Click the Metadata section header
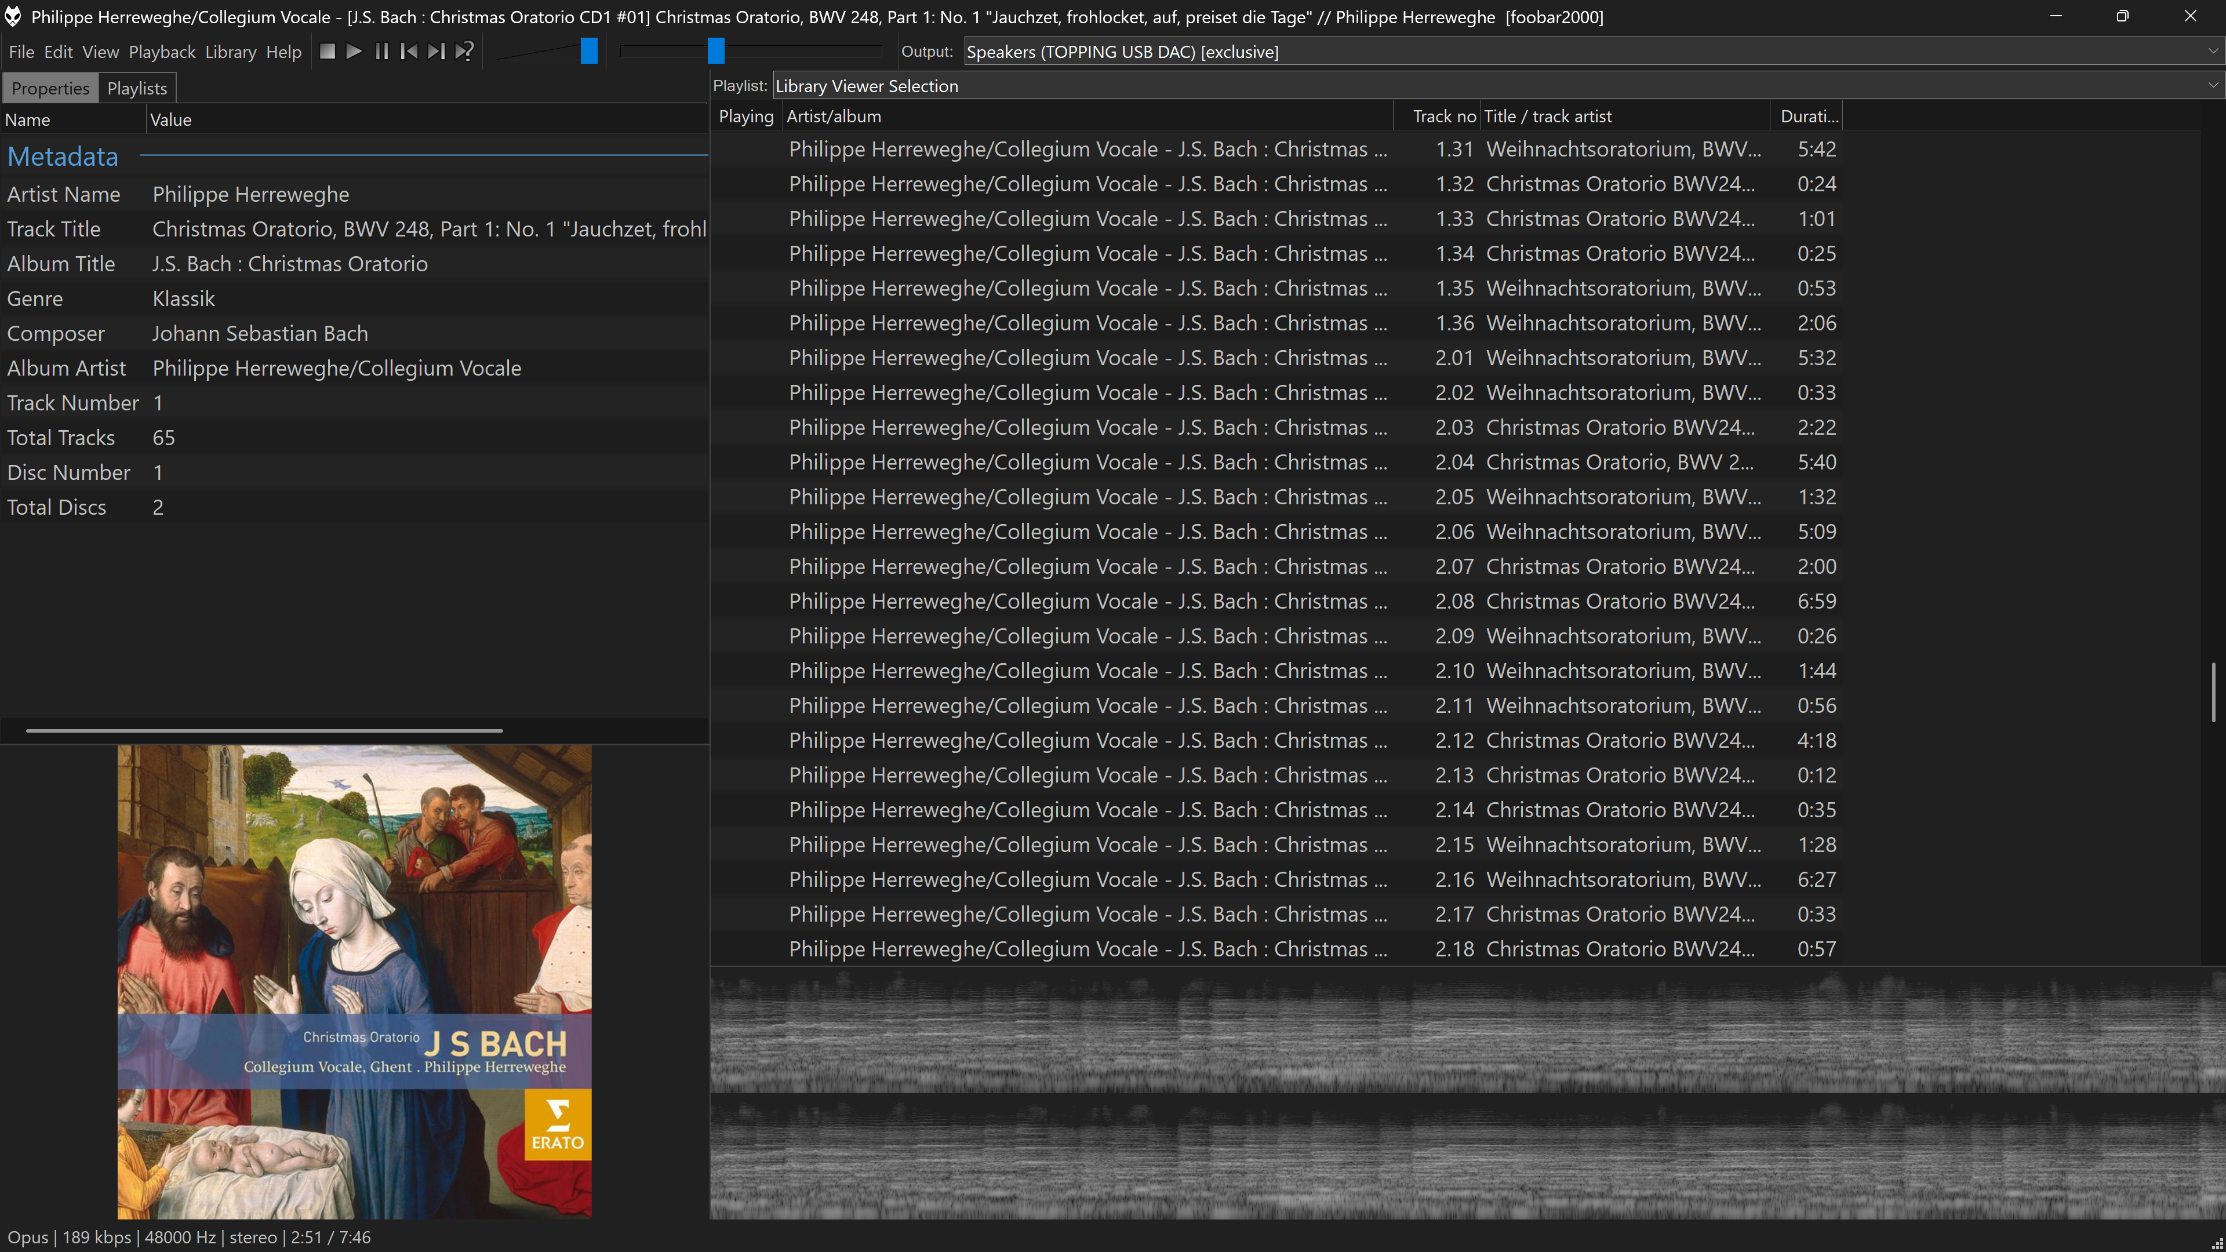This screenshot has width=2226, height=1252. coord(63,156)
